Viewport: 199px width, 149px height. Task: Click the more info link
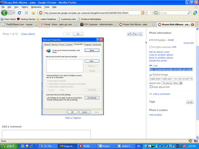pos(189,43)
